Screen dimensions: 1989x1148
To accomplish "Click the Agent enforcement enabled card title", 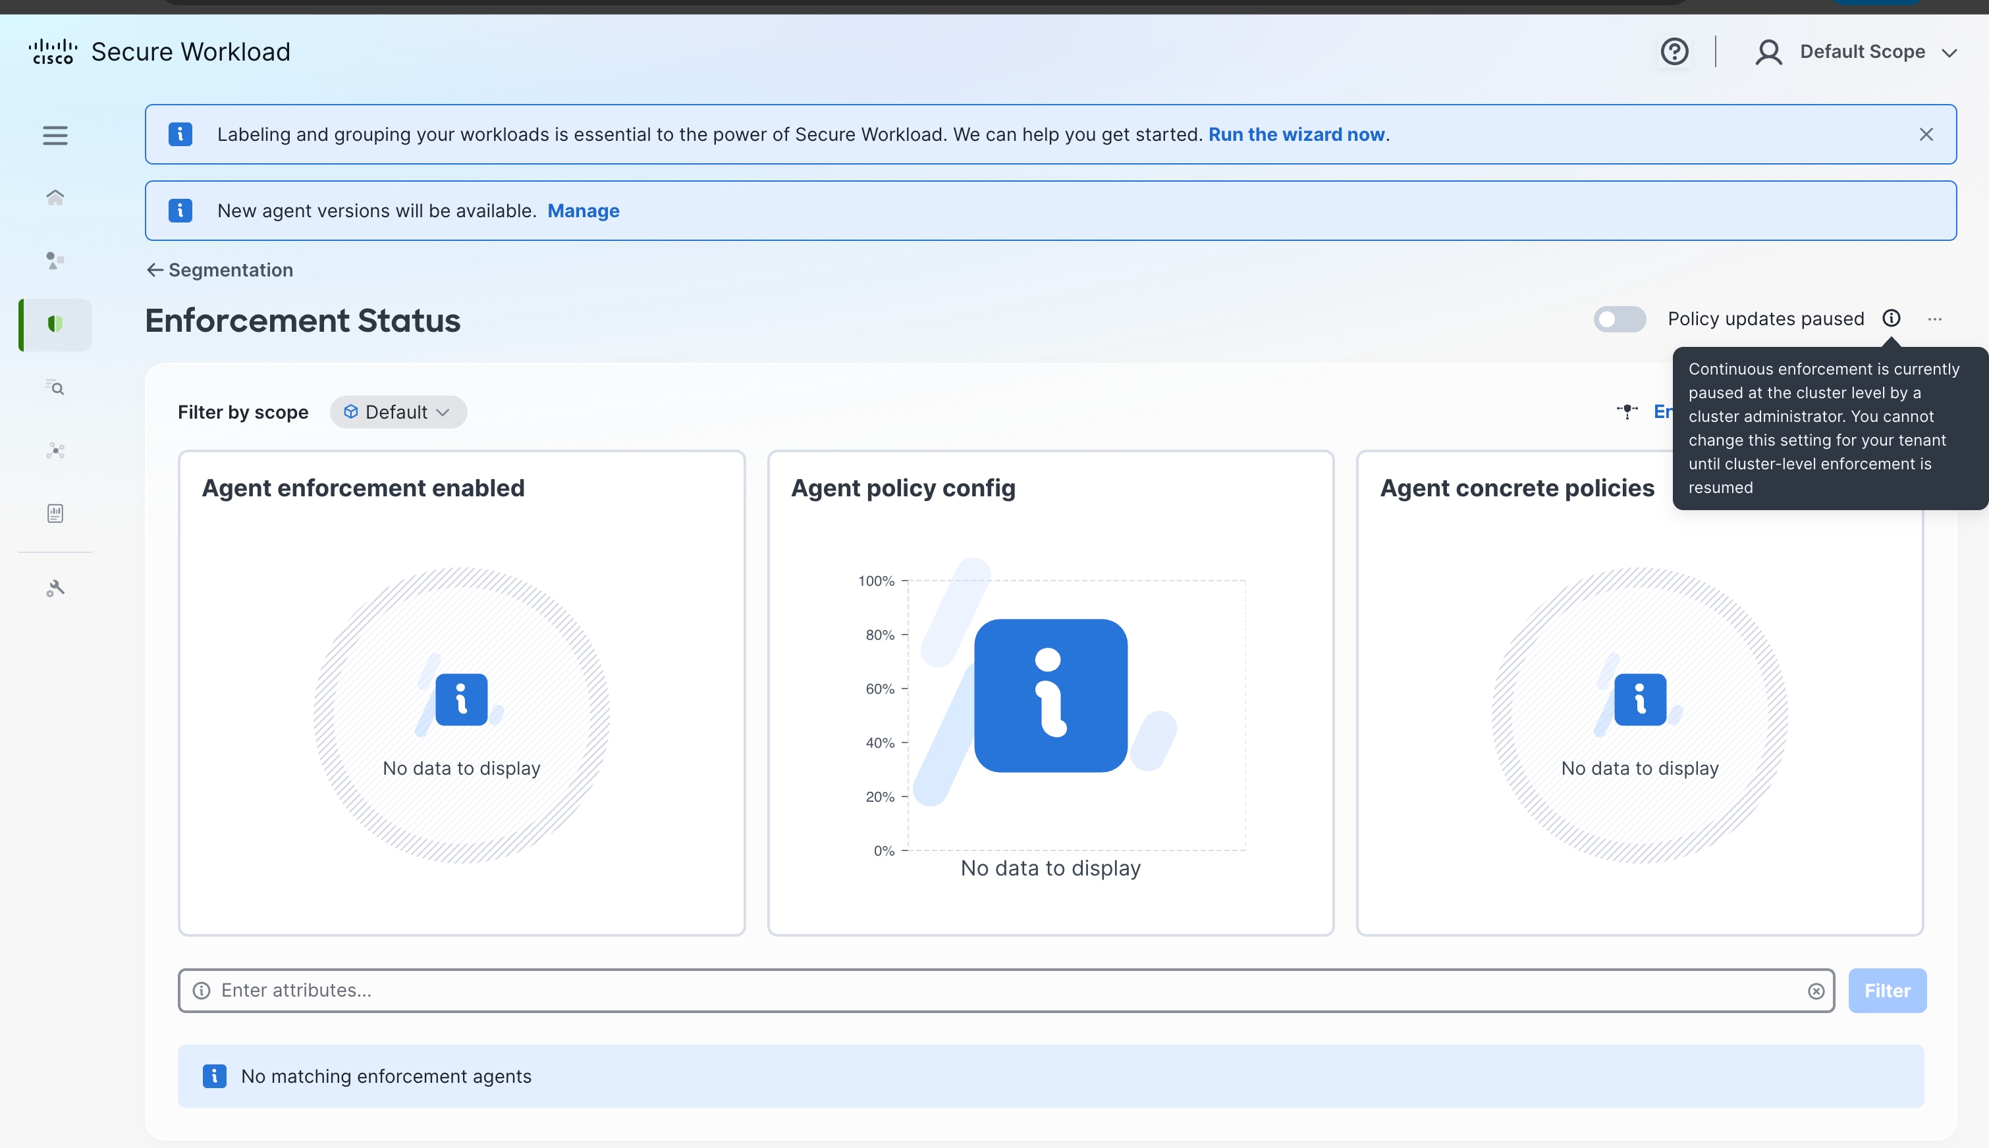I will (363, 488).
